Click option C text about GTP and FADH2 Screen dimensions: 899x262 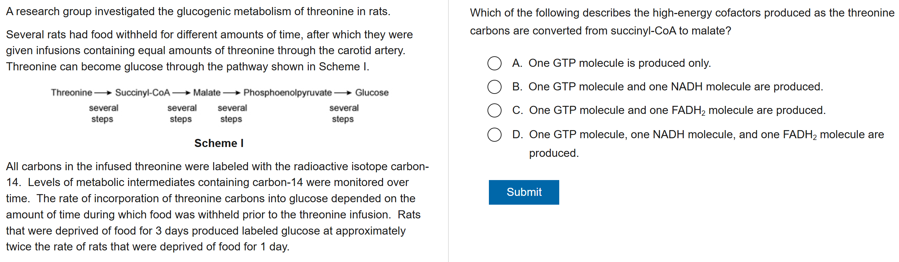pyautogui.click(x=677, y=110)
